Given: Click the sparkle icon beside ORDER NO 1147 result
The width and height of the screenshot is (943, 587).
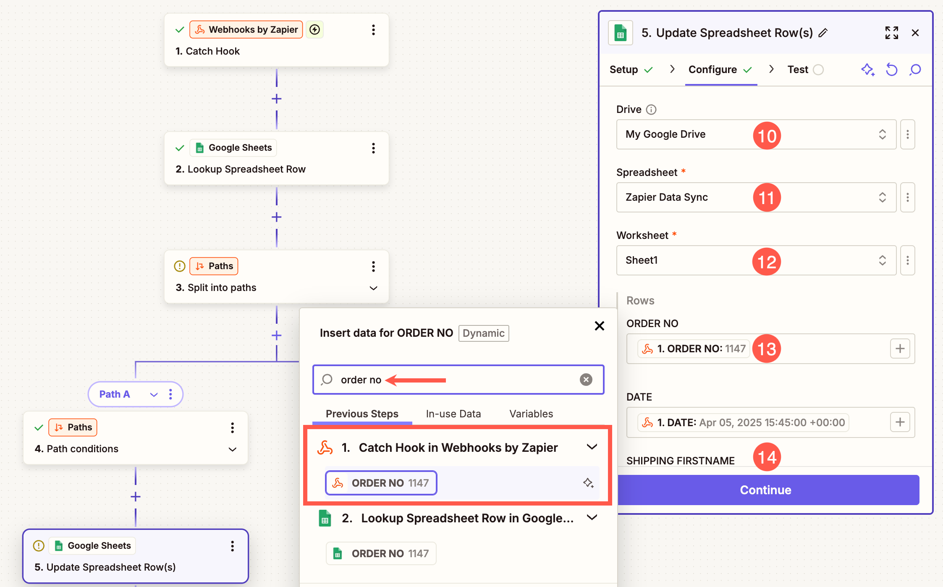Looking at the screenshot, I should 588,483.
